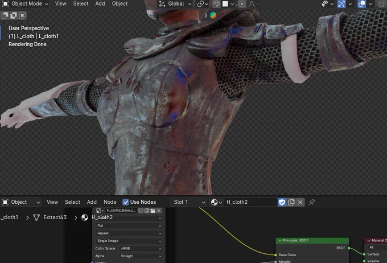
Task: Toggle the X-ray icon at top right
Action: tap(382, 4)
